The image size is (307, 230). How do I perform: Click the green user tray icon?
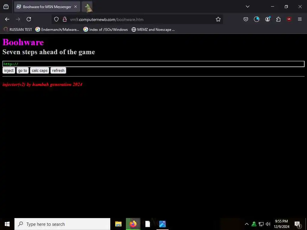pos(254,224)
